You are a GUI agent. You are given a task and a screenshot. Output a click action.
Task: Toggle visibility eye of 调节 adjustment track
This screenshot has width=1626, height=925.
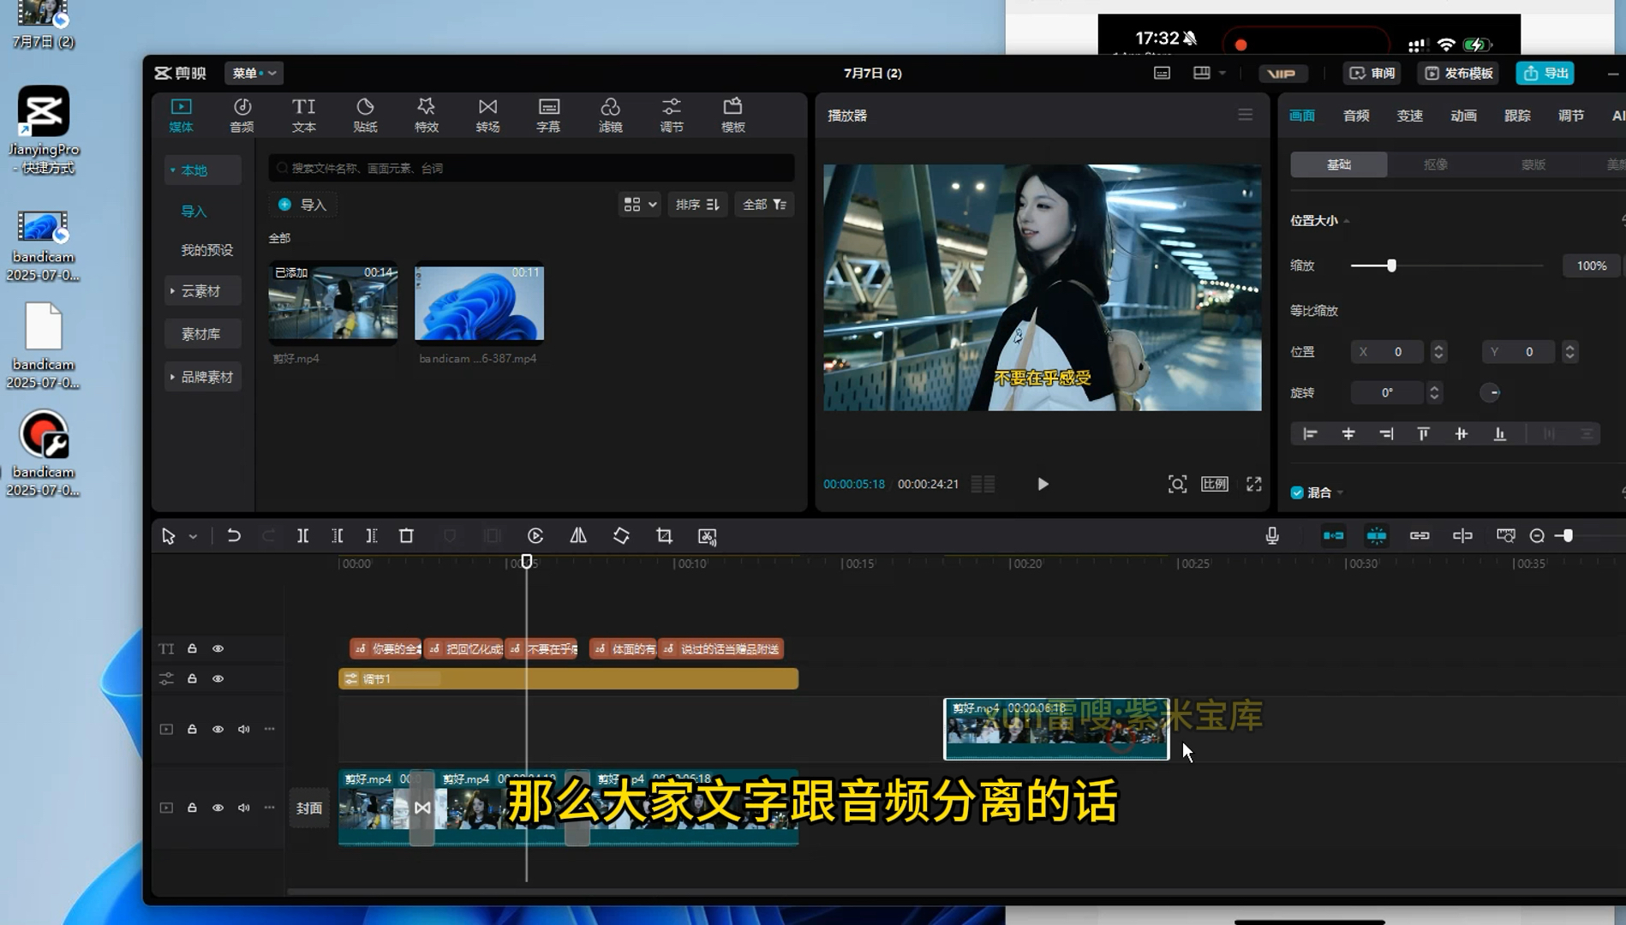click(x=218, y=679)
